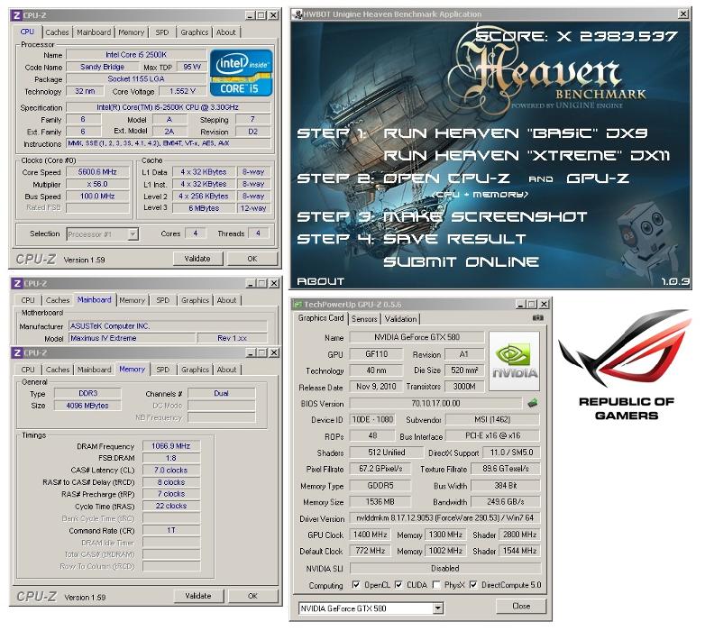Click CPU Name field Intel Core i5 2500K

pyautogui.click(x=136, y=55)
